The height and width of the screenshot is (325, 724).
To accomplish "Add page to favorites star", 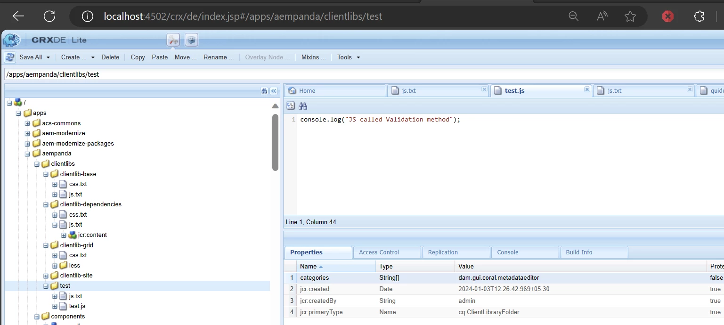I will click(x=630, y=16).
